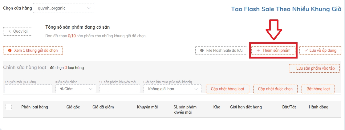Open the quynh_organic store dropdown
The width and height of the screenshot is (345, 130).
click(63, 8)
